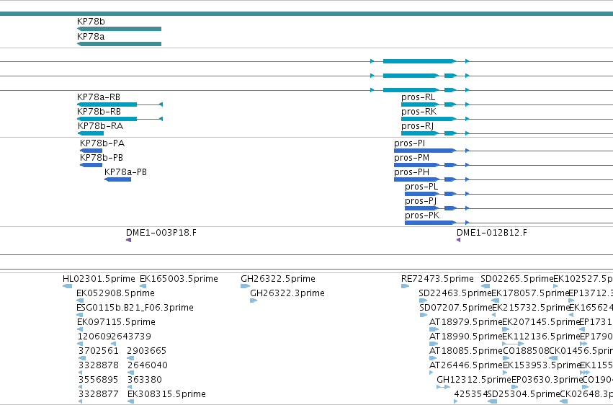Screen dimensions: 613x405
Task: Click the pros-RJ transcript label
Action: point(417,126)
